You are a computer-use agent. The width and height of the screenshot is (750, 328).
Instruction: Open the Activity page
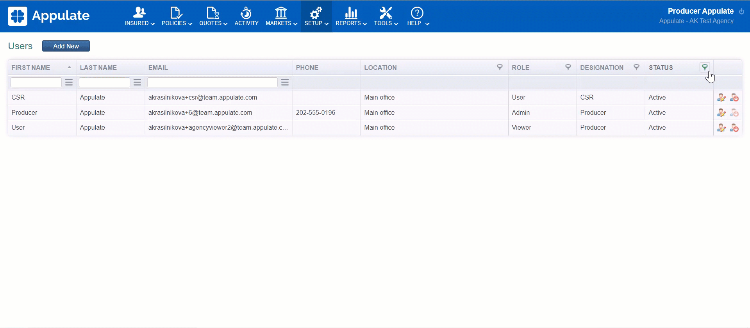pos(246,16)
